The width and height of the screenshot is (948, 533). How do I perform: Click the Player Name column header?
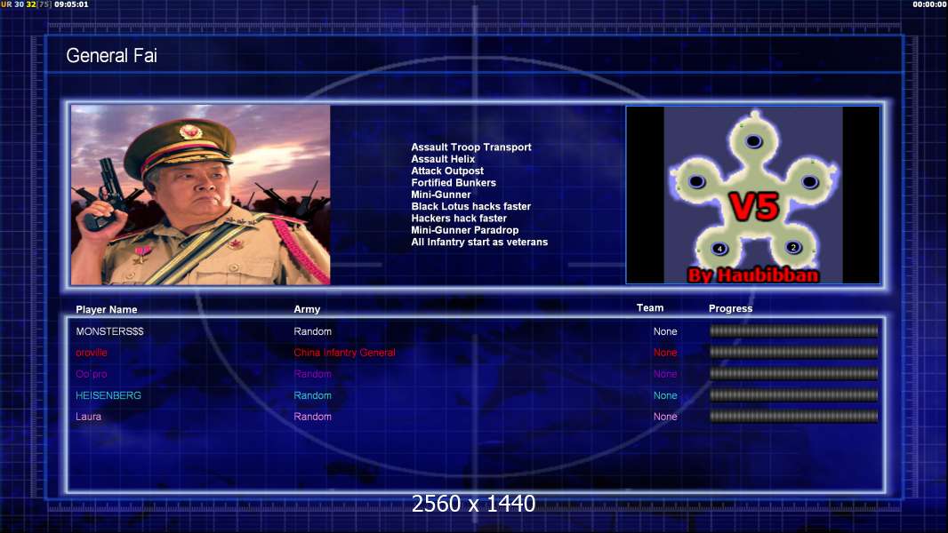click(107, 309)
